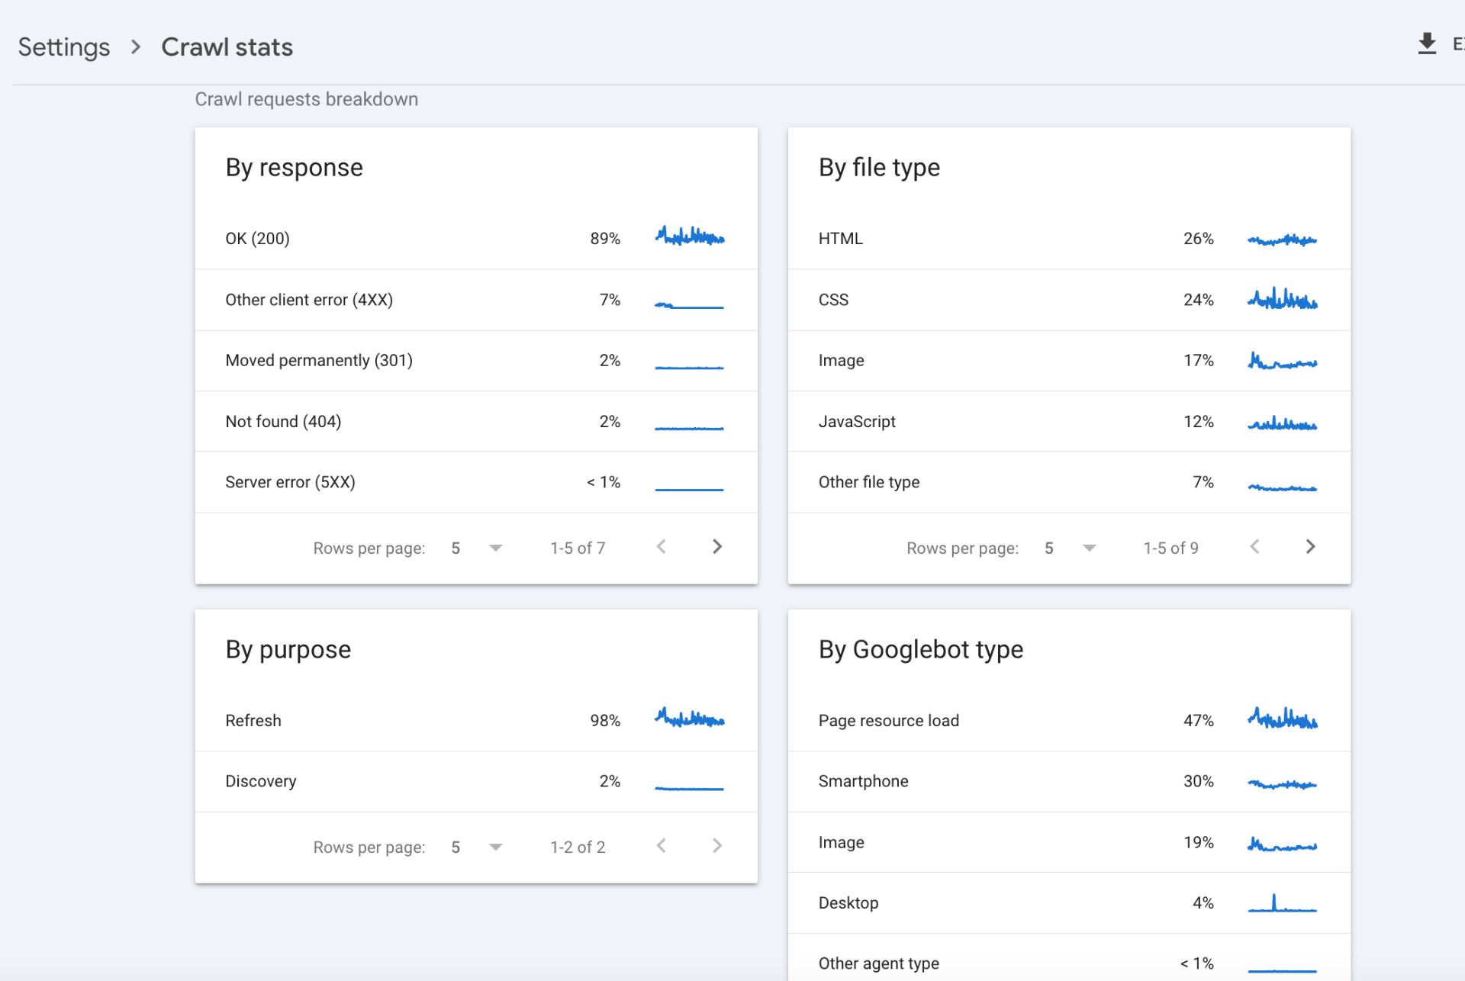Open rows per page dropdown in By file type

(x=1070, y=548)
